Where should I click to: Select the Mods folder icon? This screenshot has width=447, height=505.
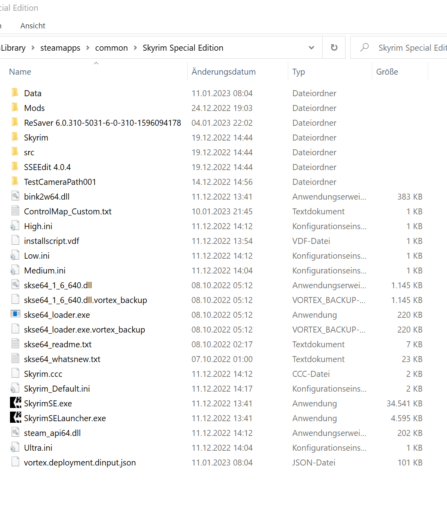[15, 108]
